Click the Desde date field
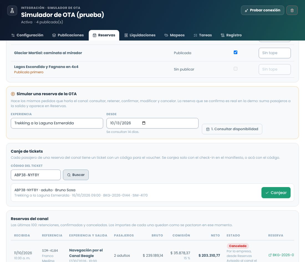Image resolution: width=305 pixels, height=262 pixels. tap(152, 123)
